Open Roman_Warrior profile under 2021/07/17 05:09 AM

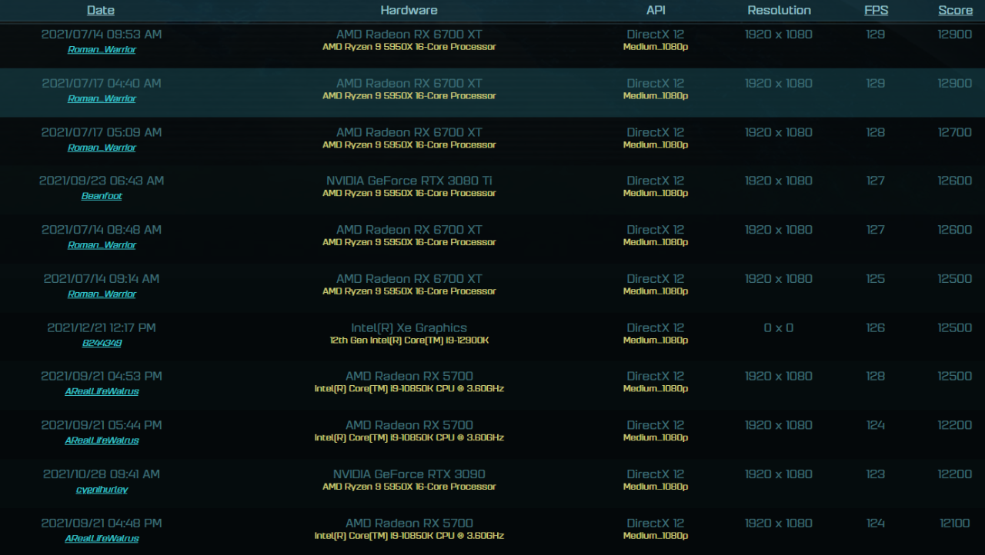click(x=102, y=148)
